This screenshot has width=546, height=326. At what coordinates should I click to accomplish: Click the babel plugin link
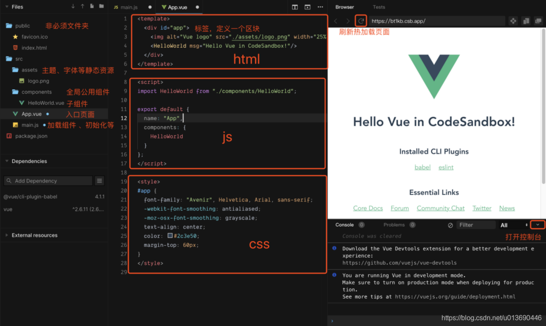[422, 167]
